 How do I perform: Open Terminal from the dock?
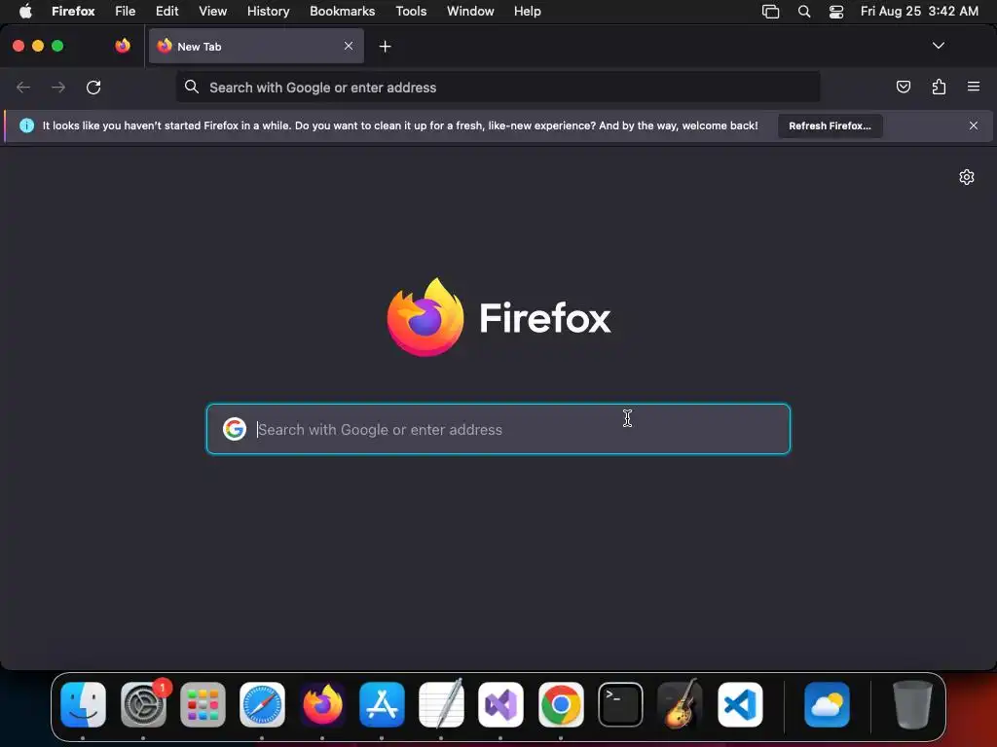click(620, 704)
